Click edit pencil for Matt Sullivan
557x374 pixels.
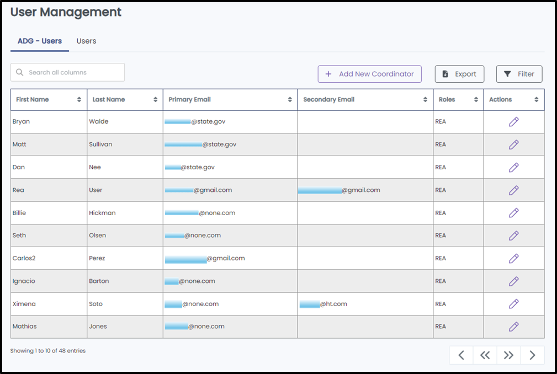tap(513, 145)
